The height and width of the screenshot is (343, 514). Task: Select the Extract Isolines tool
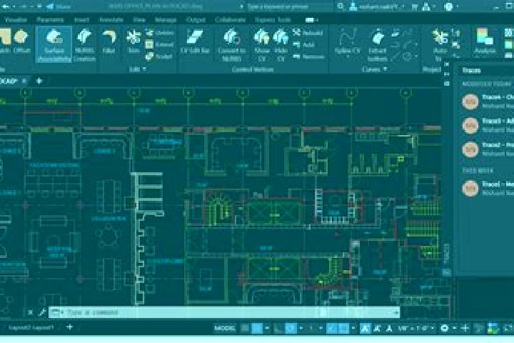click(378, 44)
